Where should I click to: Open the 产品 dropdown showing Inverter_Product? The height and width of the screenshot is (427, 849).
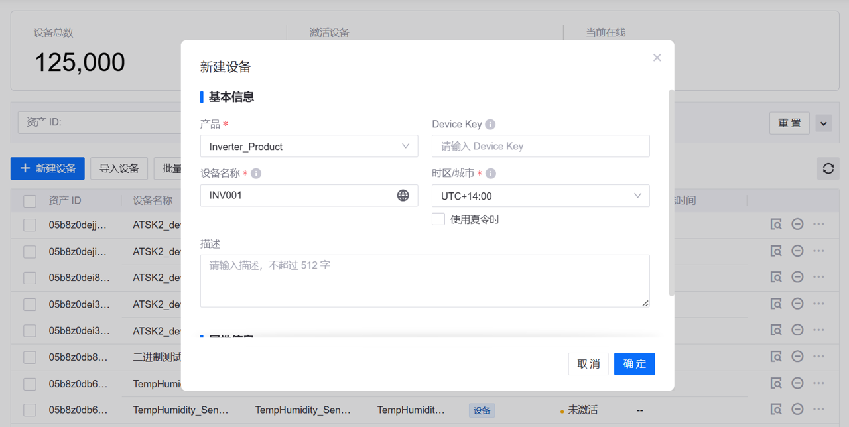point(309,147)
